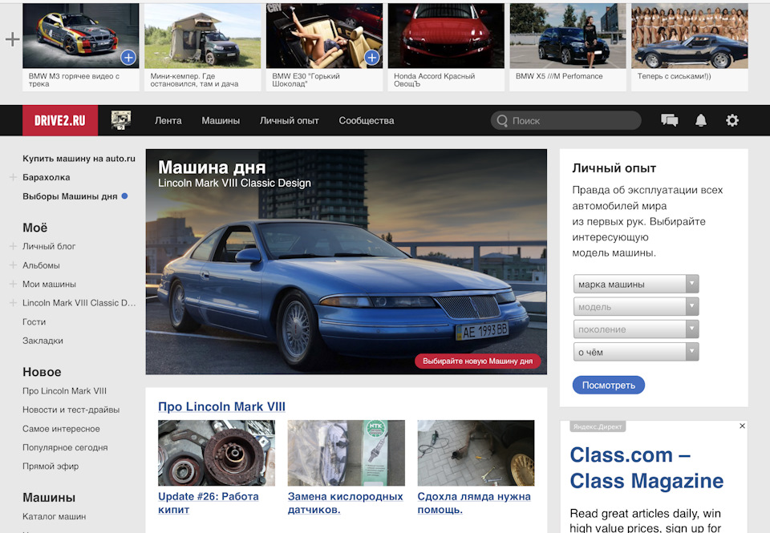Click Выбирайте новую Машину дня button
The height and width of the screenshot is (533, 770).
[x=477, y=361]
